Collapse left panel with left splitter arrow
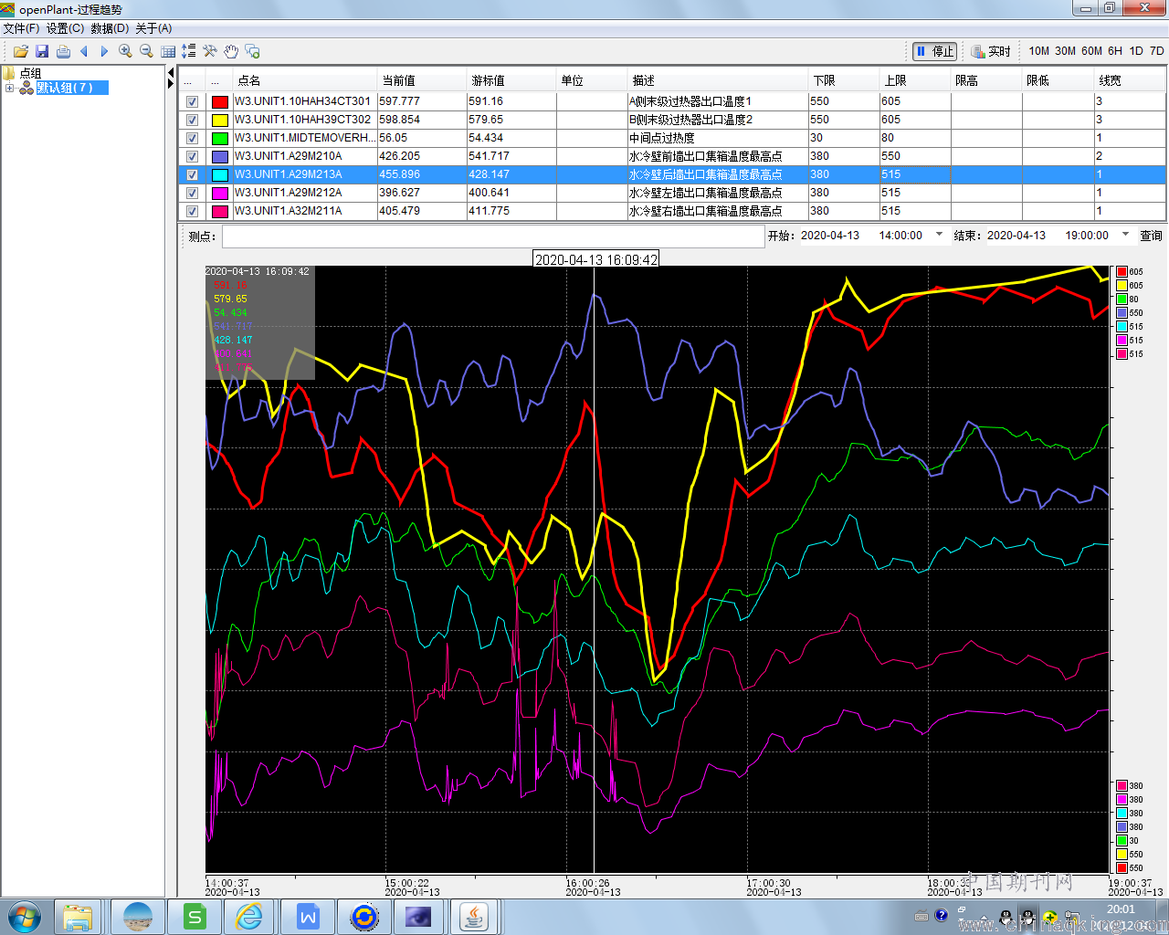The height and width of the screenshot is (935, 1169). (x=171, y=72)
